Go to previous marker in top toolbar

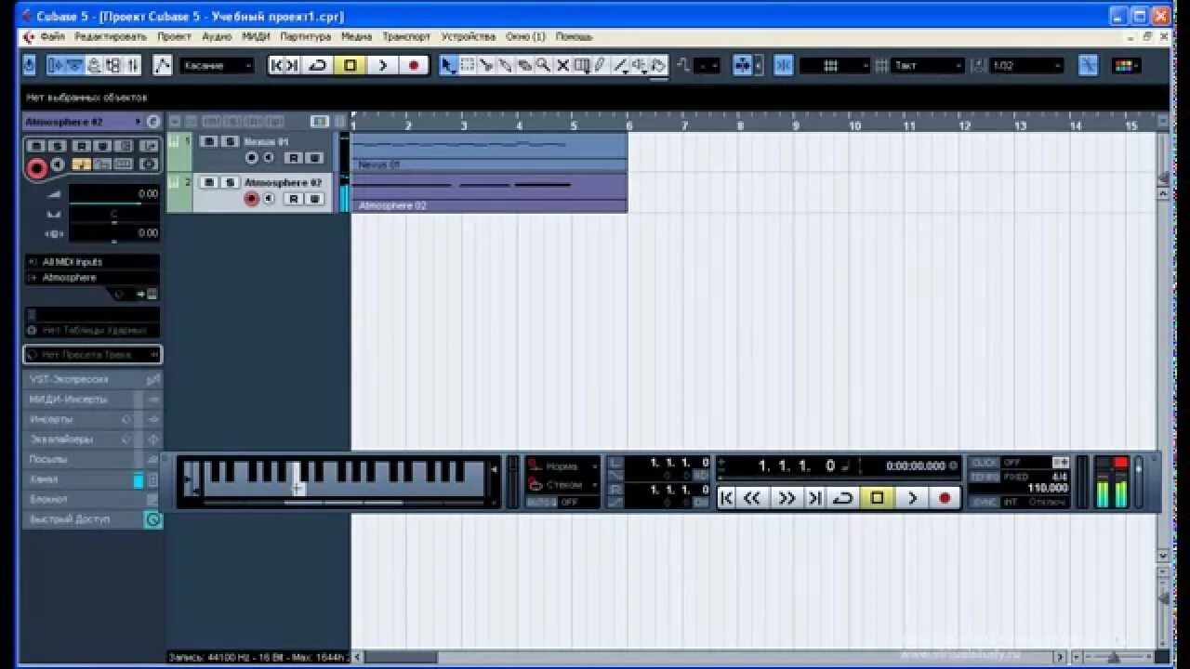(x=276, y=65)
